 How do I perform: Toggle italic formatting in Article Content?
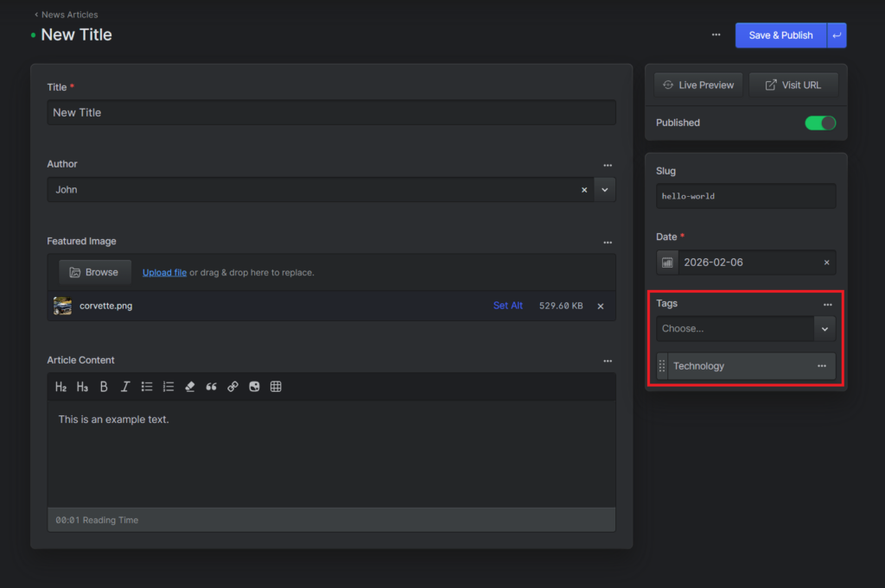125,387
